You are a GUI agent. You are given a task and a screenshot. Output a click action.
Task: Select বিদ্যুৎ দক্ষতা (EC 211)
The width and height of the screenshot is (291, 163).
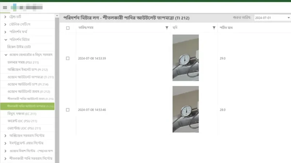pos(22,114)
